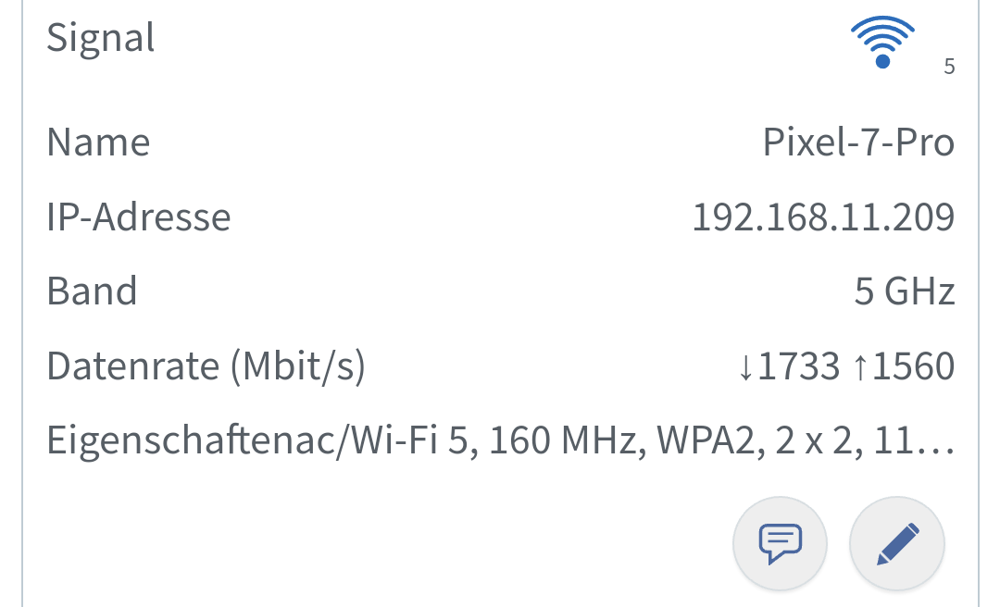This screenshot has height=607, width=1000.
Task: Click the small 5 beside Wi-Fi icon
Action: point(949,67)
